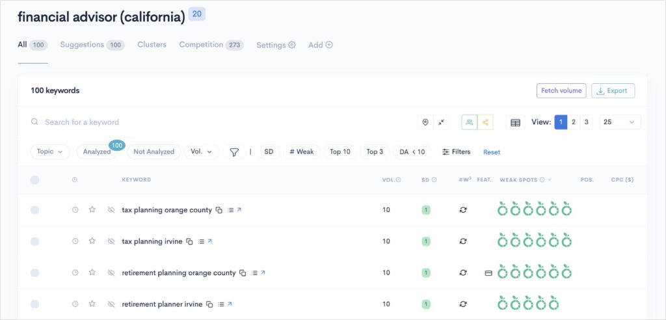The width and height of the screenshot is (666, 320).
Task: Open the 25 rows per page dropdown
Action: click(x=619, y=122)
